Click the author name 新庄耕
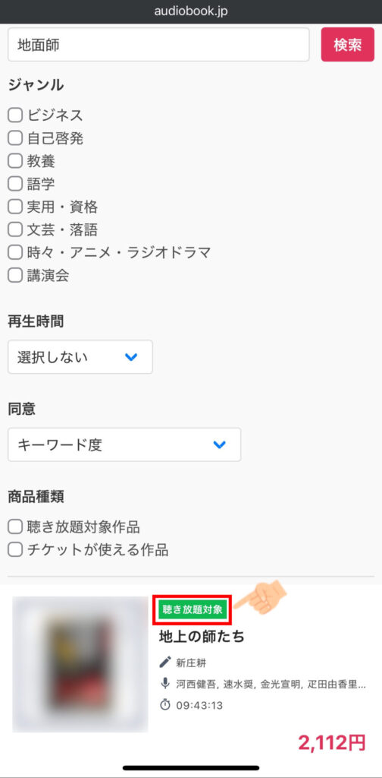The image size is (382, 778). click(x=191, y=663)
